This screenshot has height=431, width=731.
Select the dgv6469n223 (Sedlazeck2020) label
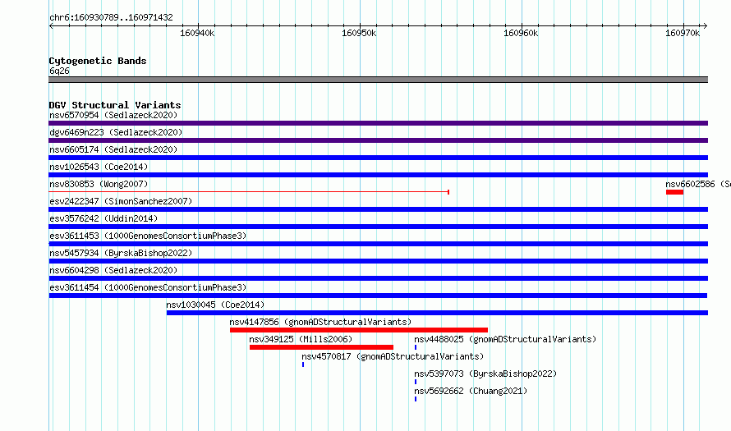[x=116, y=132]
